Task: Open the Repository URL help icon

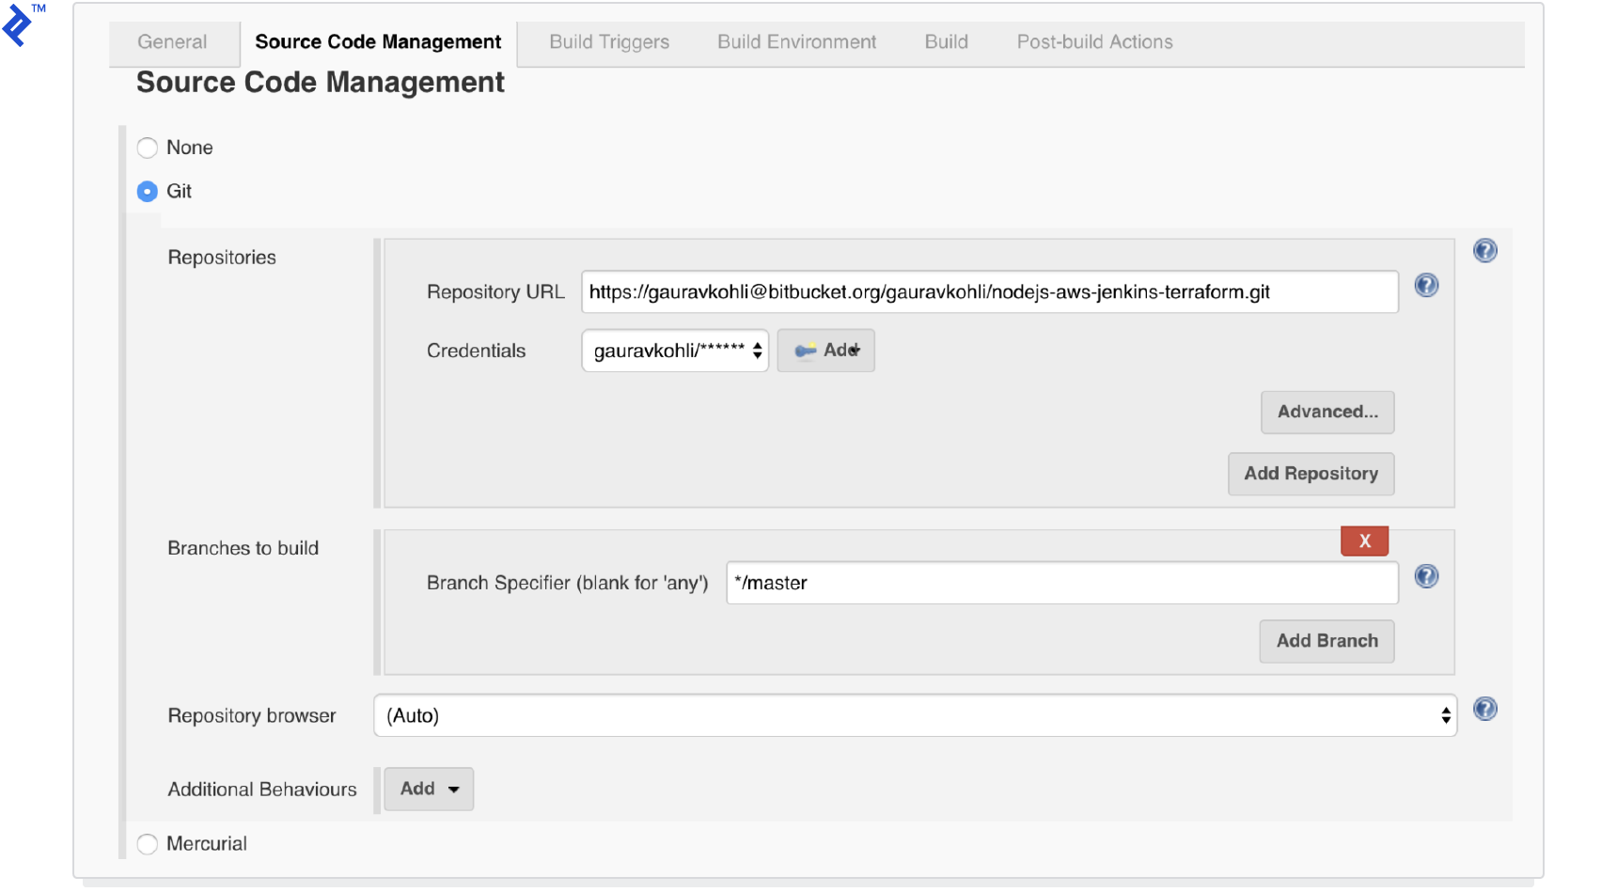Action: coord(1426,286)
